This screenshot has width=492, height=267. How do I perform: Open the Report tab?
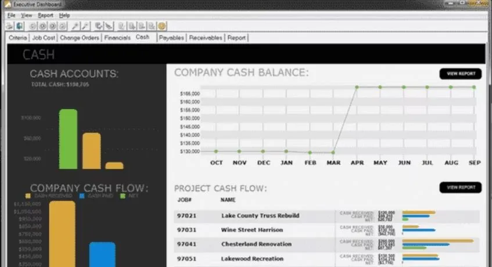tap(236, 38)
